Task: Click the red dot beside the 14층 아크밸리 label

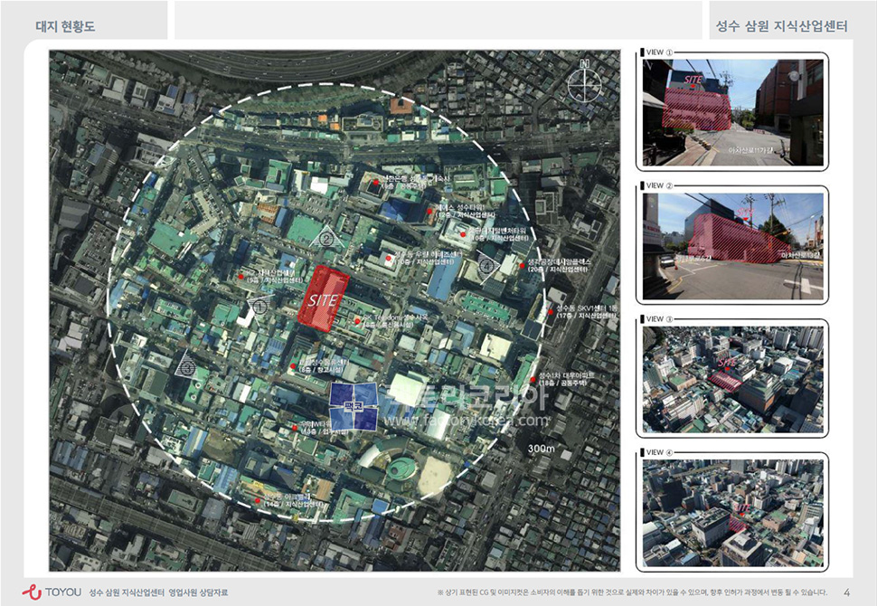Action: [257, 501]
